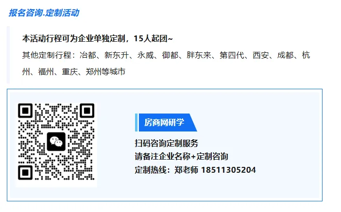Click the 扫码咨询定制服务 text

coord(167,144)
